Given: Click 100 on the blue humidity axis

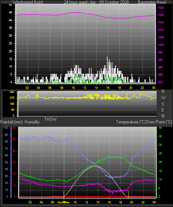Looking at the screenshot, I should tap(6, 128).
